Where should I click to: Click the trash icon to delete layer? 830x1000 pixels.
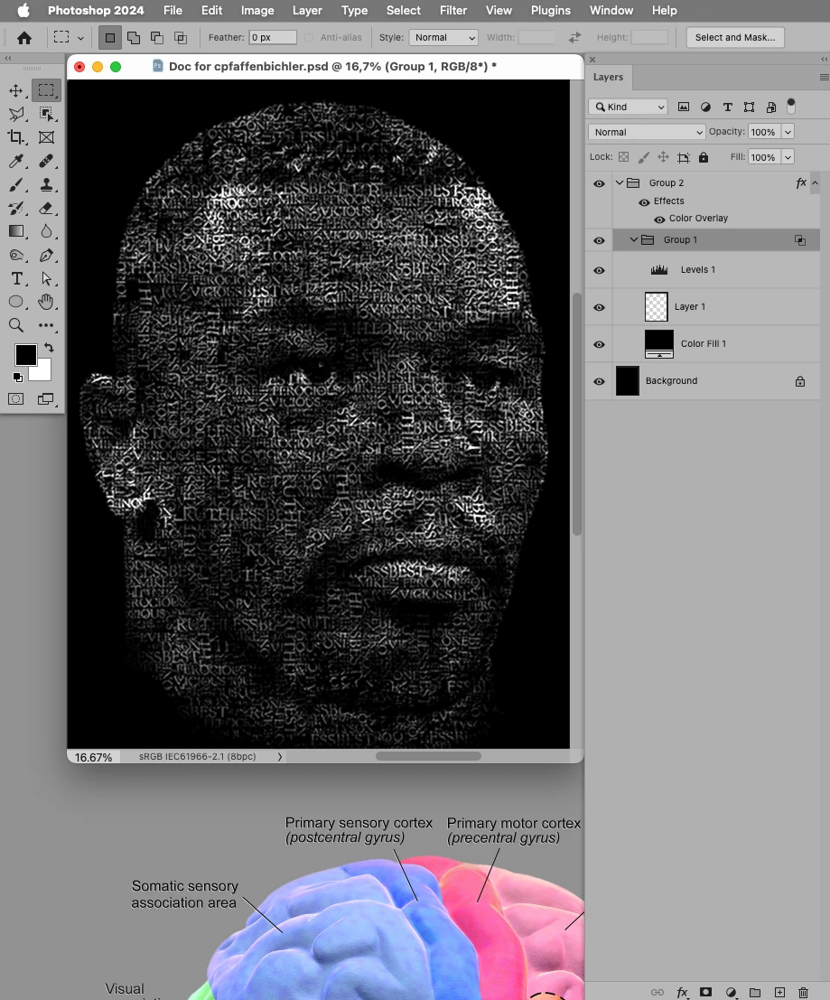tap(803, 993)
